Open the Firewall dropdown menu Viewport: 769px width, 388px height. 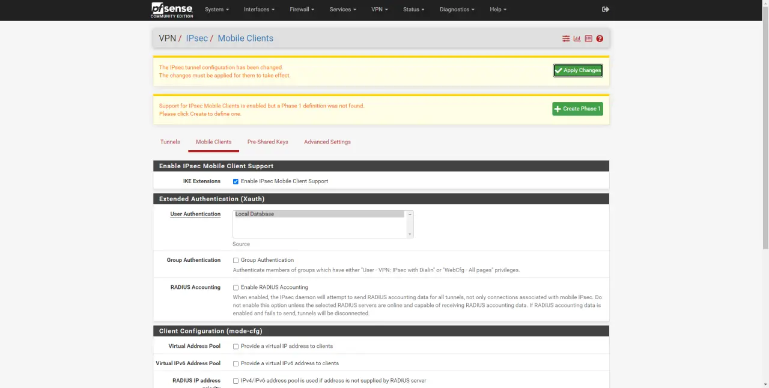tap(302, 10)
